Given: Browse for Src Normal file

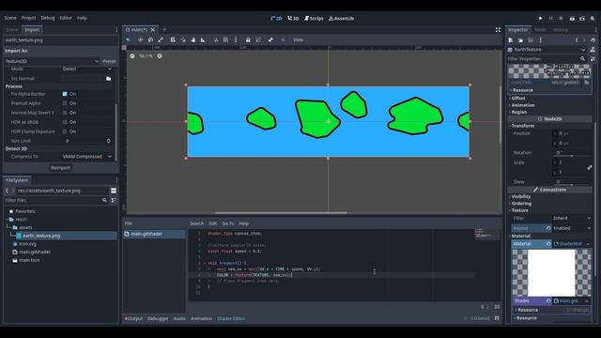Looking at the screenshot, I should pyautogui.click(x=109, y=79).
